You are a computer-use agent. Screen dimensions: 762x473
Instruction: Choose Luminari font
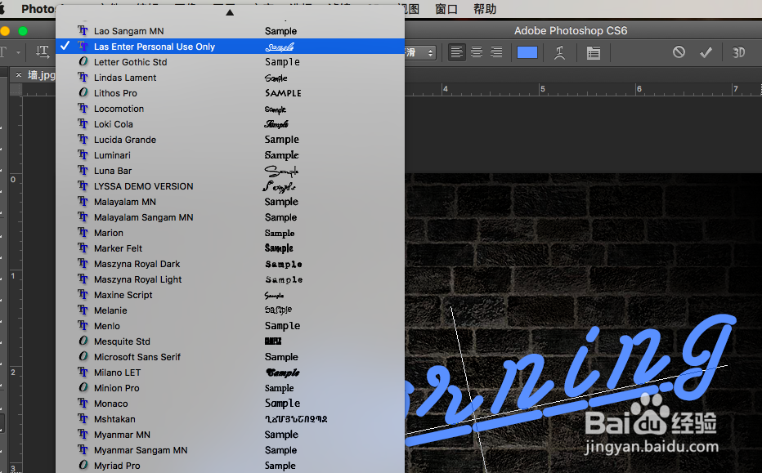pyautogui.click(x=231, y=155)
